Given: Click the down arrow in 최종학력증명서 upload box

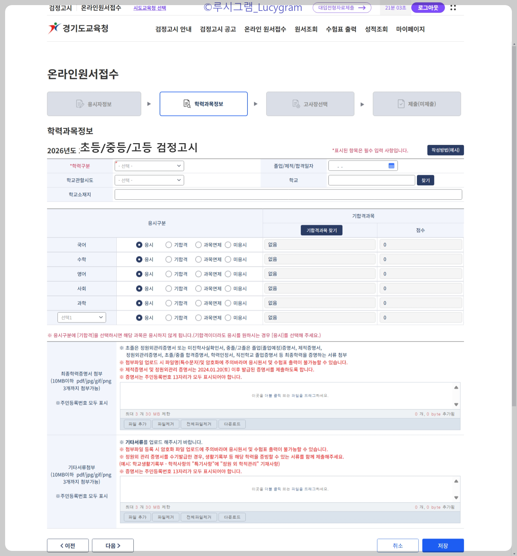Looking at the screenshot, I should 456,405.
